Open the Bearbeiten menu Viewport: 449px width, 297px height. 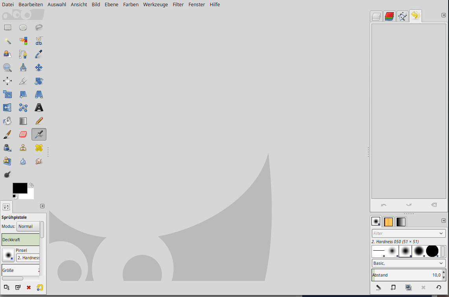tap(31, 5)
